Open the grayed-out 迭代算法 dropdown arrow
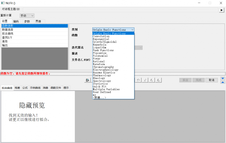This screenshot has width=226, height=143. (141, 48)
